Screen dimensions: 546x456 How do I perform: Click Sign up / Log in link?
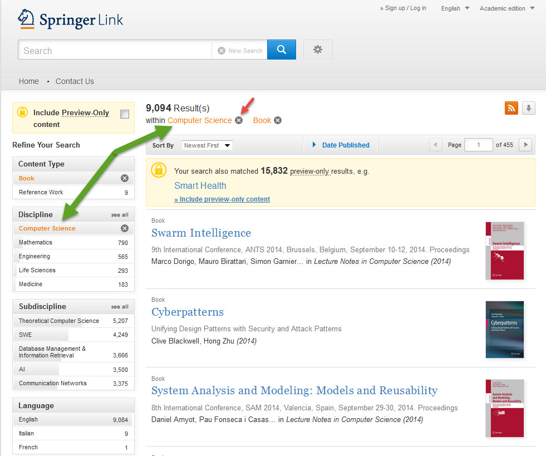click(403, 8)
